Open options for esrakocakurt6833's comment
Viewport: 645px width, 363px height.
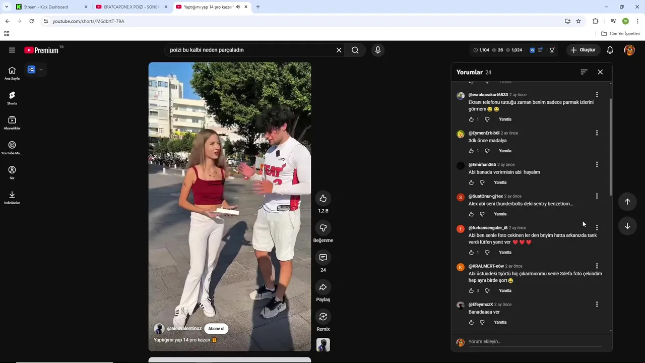tap(597, 95)
